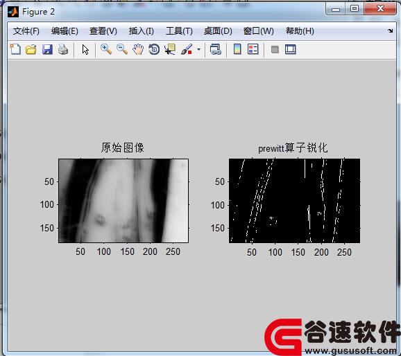The image size is (401, 356).
Task: Toggle the Edit Plot arrow tool
Action: (x=85, y=49)
